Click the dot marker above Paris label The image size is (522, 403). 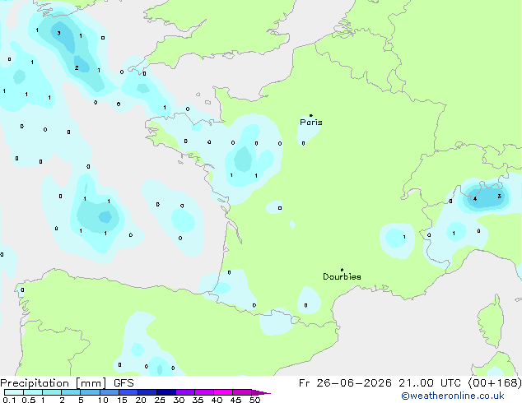pyautogui.click(x=311, y=115)
